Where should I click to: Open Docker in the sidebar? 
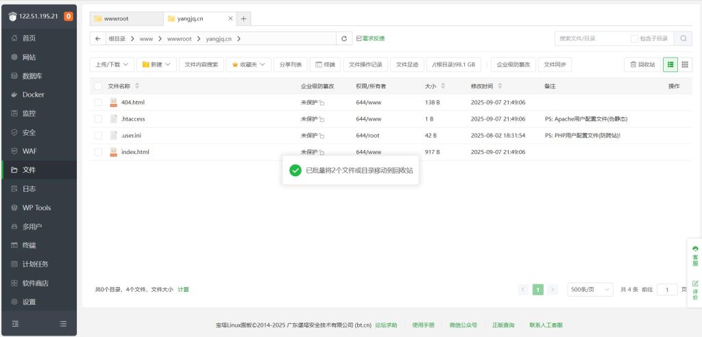point(39,95)
